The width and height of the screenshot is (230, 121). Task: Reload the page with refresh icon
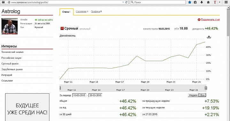126,2
